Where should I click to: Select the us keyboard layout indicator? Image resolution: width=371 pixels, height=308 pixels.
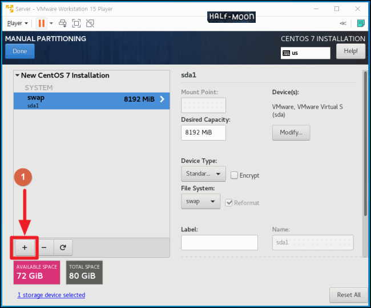click(305, 53)
